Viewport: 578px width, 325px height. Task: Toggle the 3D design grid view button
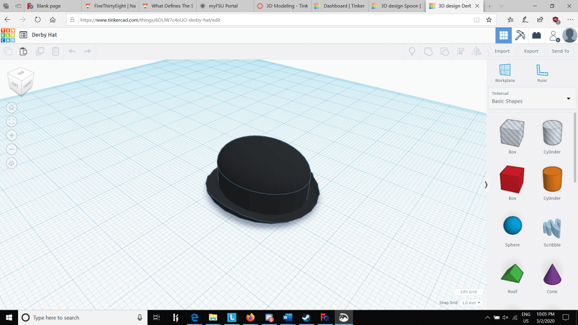click(x=503, y=35)
